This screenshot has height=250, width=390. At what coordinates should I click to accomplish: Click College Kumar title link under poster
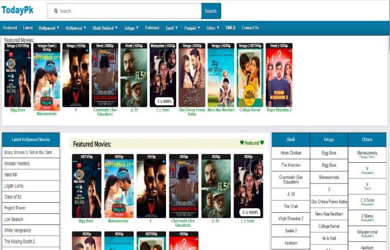point(250,110)
